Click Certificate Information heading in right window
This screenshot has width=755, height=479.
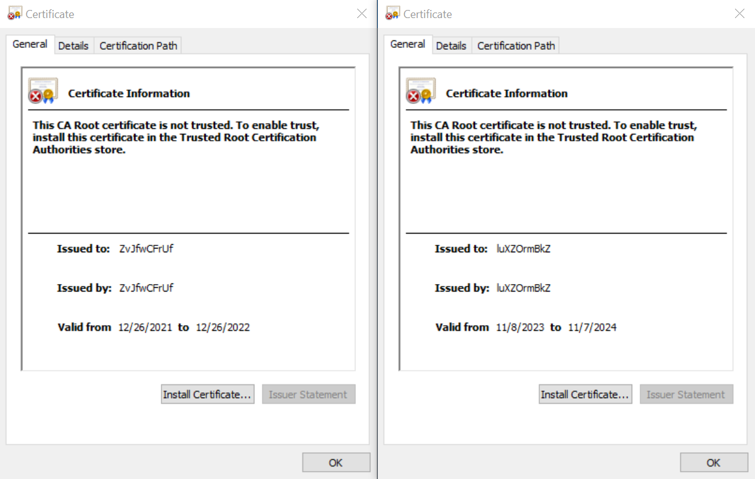[x=507, y=93]
